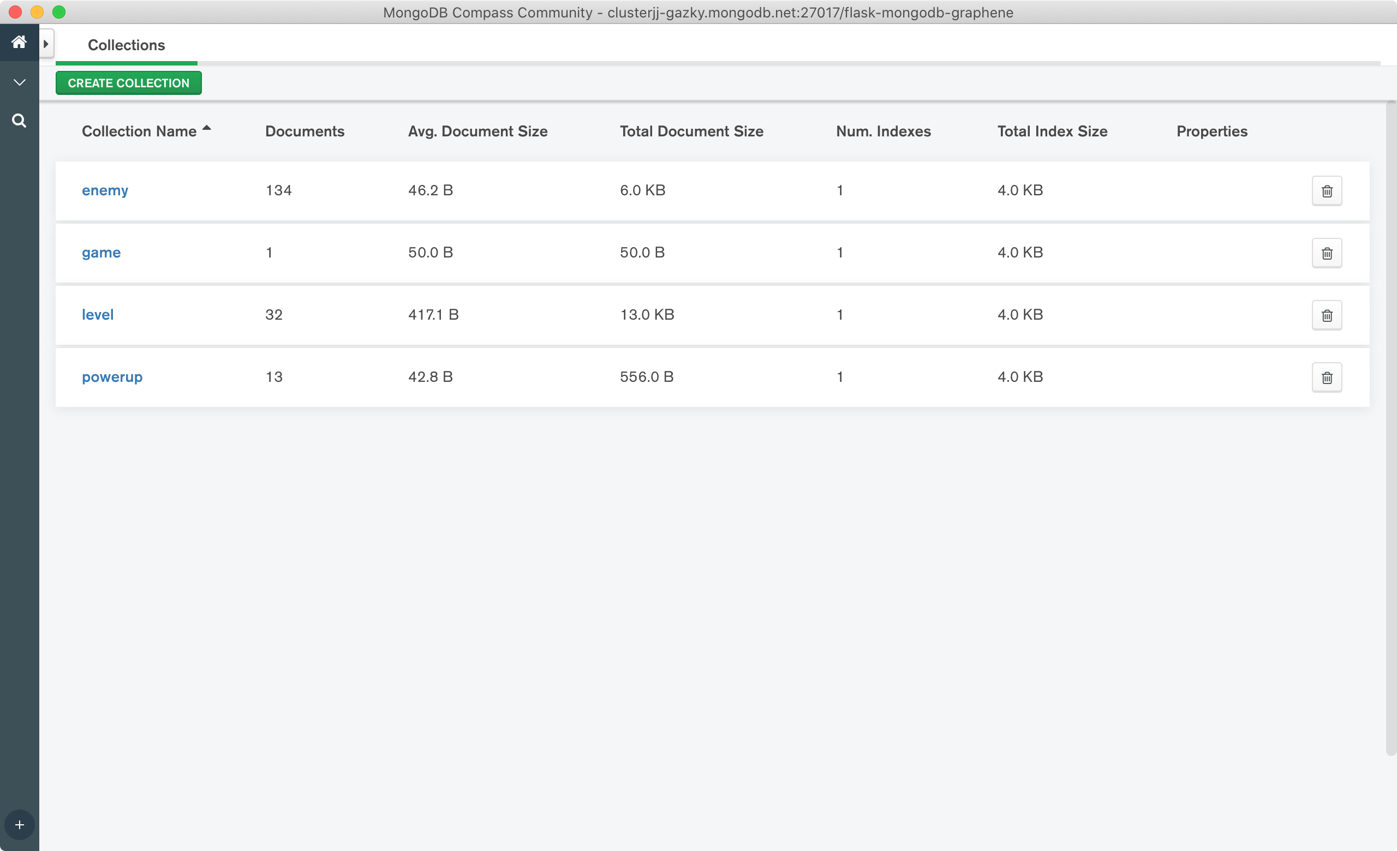Click the home icon in sidebar
1397x851 pixels.
coord(19,42)
